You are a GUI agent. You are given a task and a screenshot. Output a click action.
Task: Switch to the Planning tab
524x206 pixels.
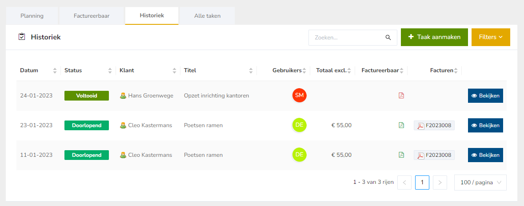tap(32, 16)
